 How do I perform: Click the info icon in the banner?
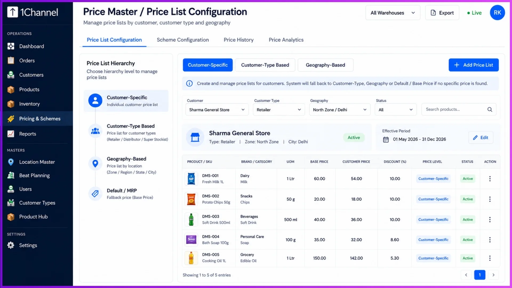pos(189,83)
